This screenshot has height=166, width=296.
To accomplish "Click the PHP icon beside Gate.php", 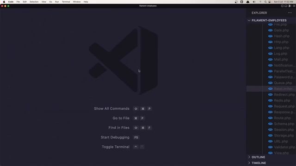I will click(270, 30).
